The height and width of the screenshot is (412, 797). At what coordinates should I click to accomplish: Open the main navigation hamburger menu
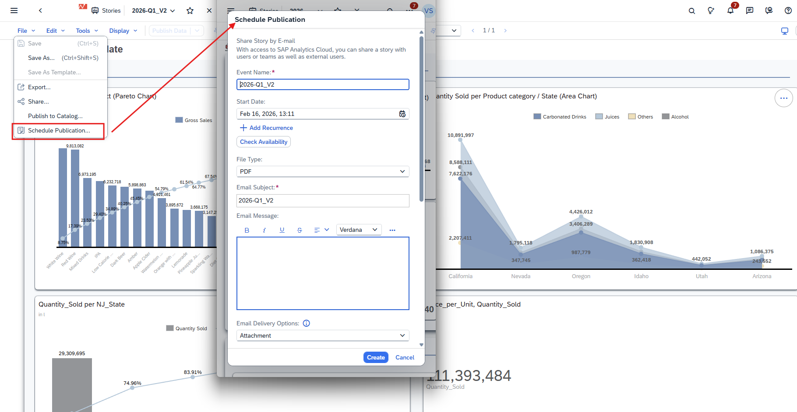click(14, 10)
